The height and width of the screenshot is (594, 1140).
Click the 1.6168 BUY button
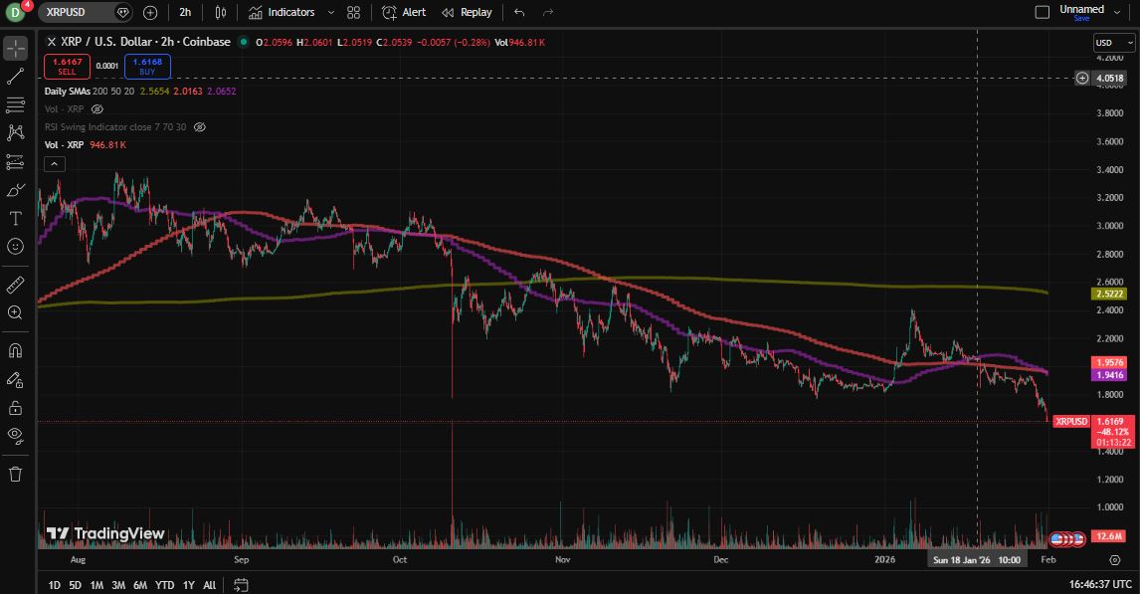click(x=147, y=66)
